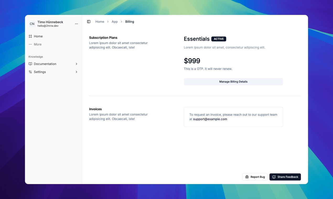Screen dimensions: 333x199
Task: Open the user account ellipsis menu
Action: click(77, 24)
